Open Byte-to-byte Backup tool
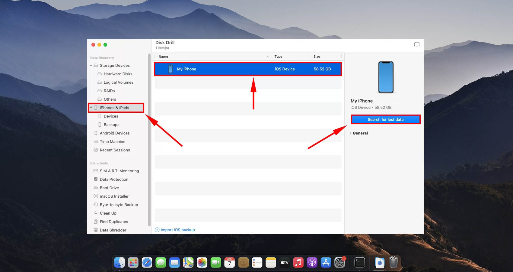 coord(119,205)
